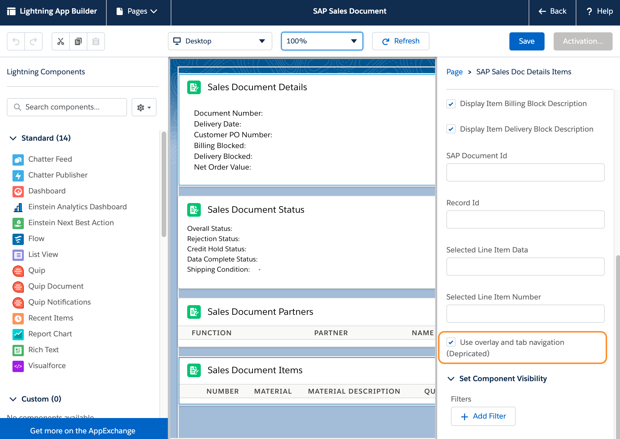Click the Paste clipboard icon

tap(96, 41)
